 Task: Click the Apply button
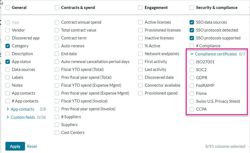coord(15,146)
